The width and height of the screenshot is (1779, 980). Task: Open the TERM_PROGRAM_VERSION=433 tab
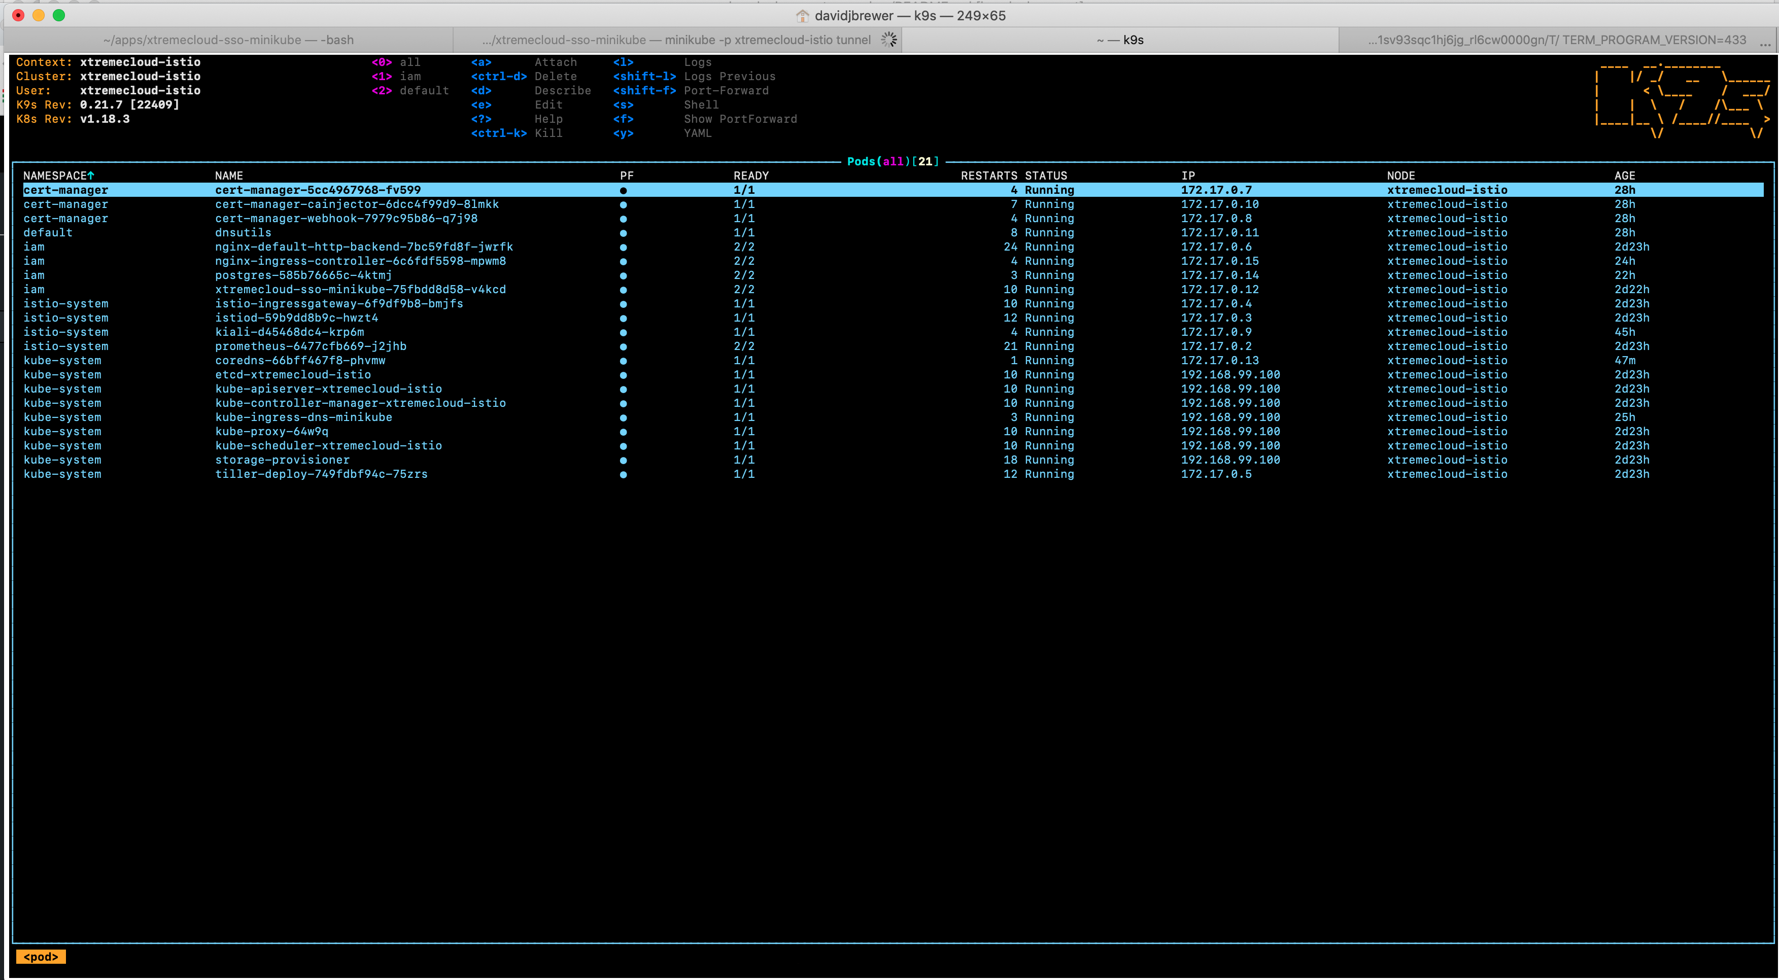[1557, 40]
